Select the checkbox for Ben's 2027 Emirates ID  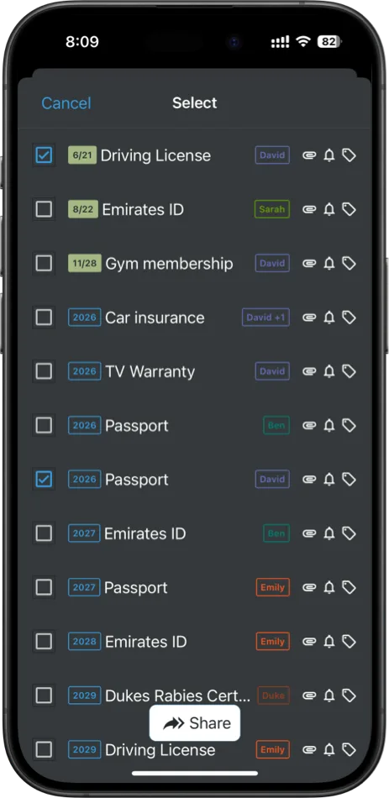click(44, 533)
